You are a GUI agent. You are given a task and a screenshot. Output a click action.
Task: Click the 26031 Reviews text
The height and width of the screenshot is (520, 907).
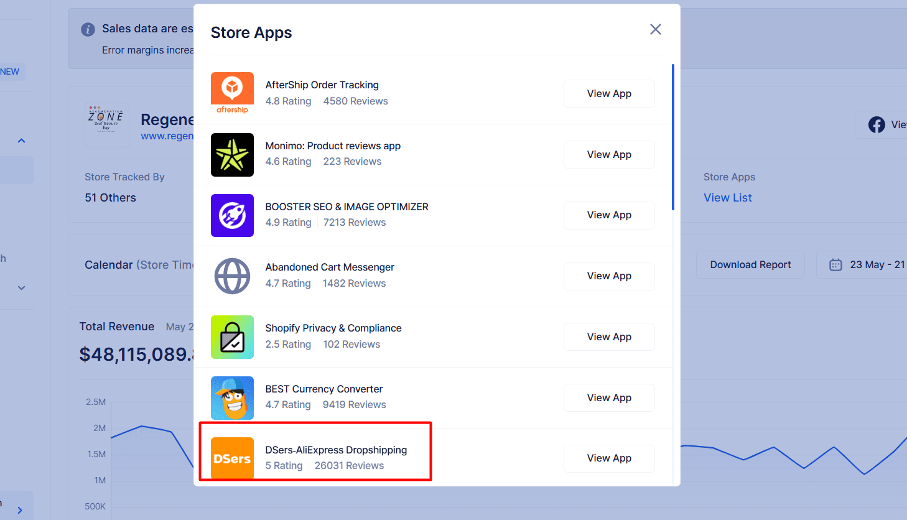click(x=349, y=466)
